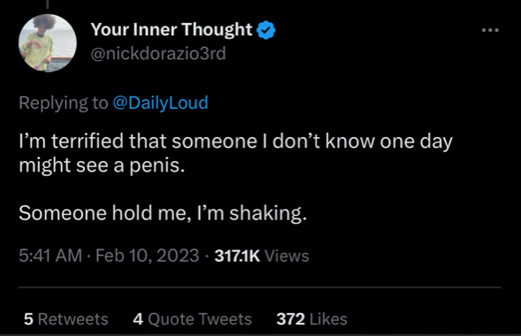Click the number 372 beside Likes

click(291, 319)
